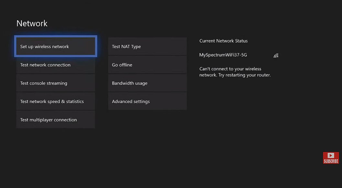Expand Advanced settings for IP options
The height and width of the screenshot is (188, 342).
tap(147, 101)
